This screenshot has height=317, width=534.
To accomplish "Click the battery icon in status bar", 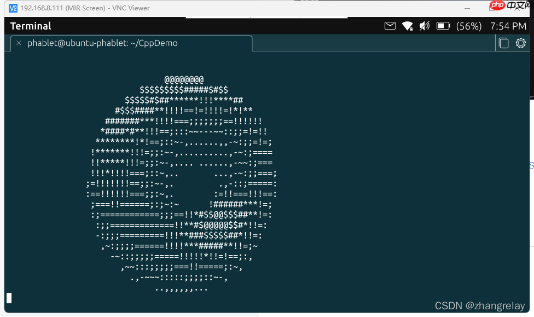I will click(x=443, y=26).
